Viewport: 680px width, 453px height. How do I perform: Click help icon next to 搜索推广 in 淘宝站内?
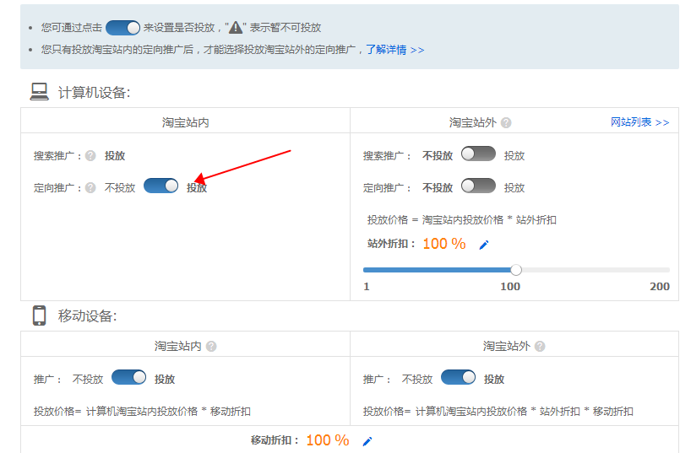[x=90, y=156]
